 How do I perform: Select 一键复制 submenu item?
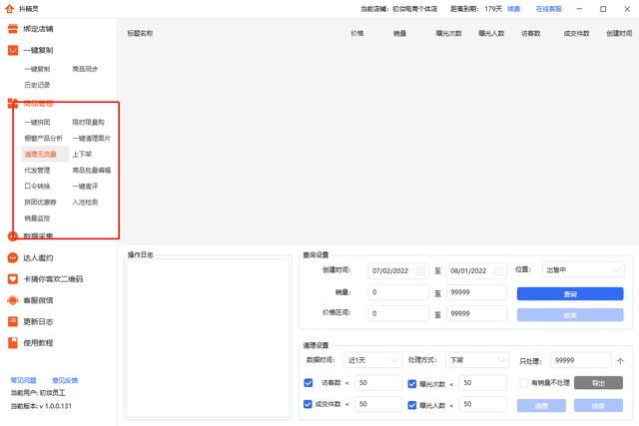(37, 69)
